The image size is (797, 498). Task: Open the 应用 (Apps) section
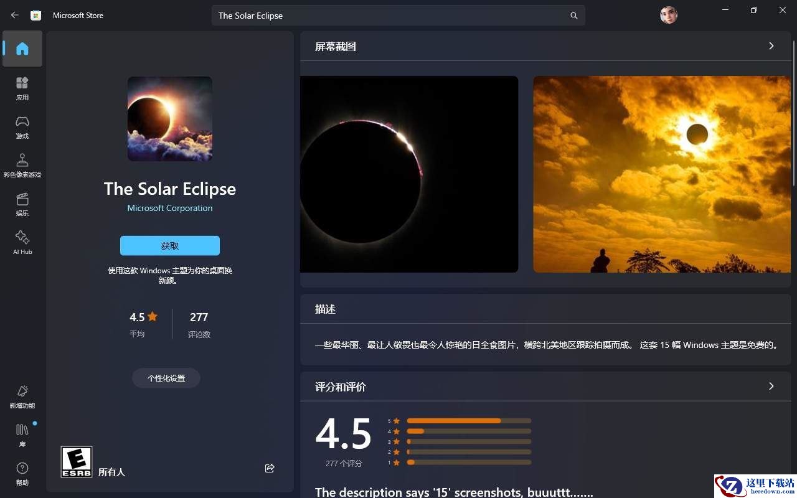22,88
